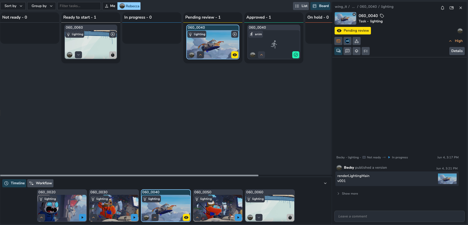Switch to the Workflow tab
The height and width of the screenshot is (225, 468).
40,183
